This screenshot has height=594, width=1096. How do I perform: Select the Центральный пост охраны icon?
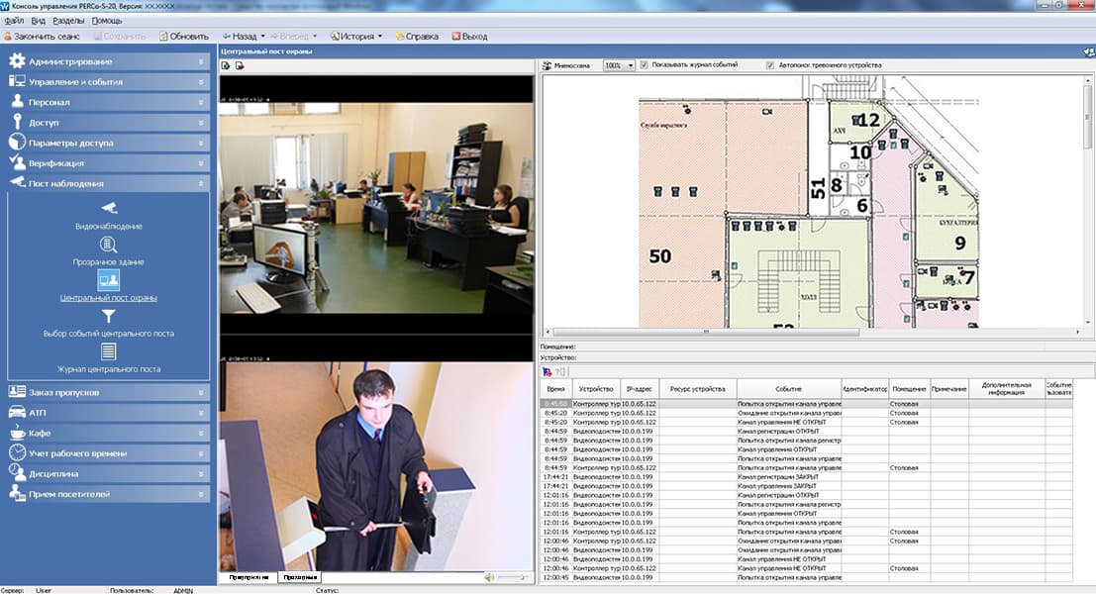[x=109, y=280]
